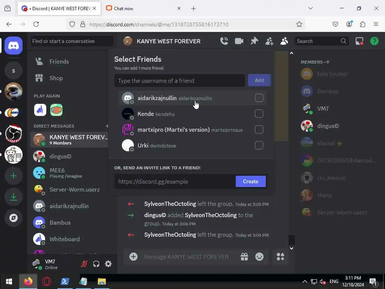The height and width of the screenshot is (289, 385).
Task: Open the Reddit robot server icon
Action: coord(14,155)
